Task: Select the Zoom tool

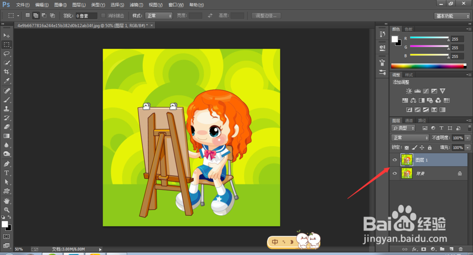Action: [x=6, y=210]
